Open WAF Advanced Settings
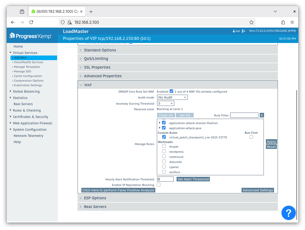Viewport: 305px width, 230px height. [258, 190]
